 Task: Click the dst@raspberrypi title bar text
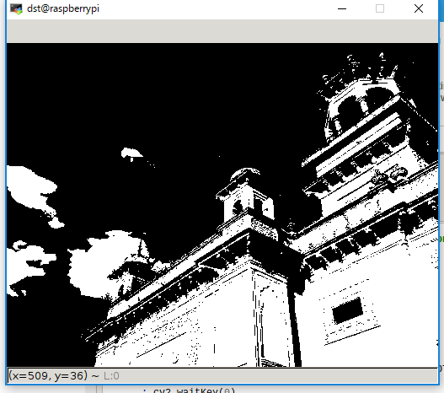[x=63, y=8]
